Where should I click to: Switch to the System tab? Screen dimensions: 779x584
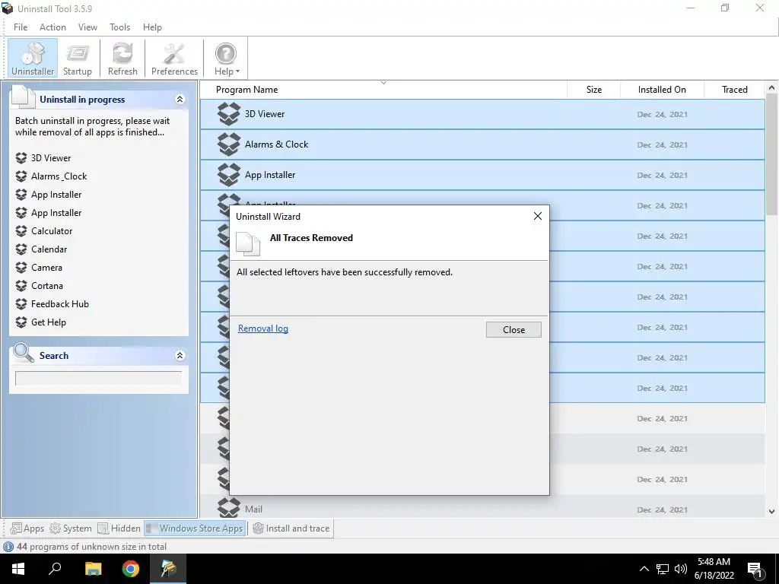(x=71, y=528)
